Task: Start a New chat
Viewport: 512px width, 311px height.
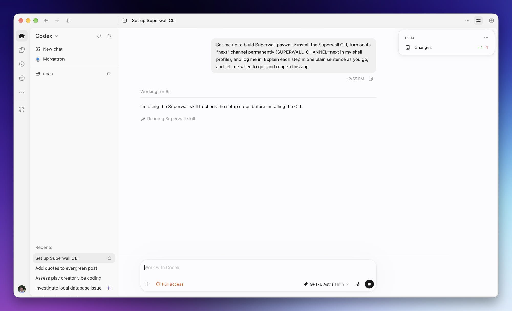Action: coord(74,49)
